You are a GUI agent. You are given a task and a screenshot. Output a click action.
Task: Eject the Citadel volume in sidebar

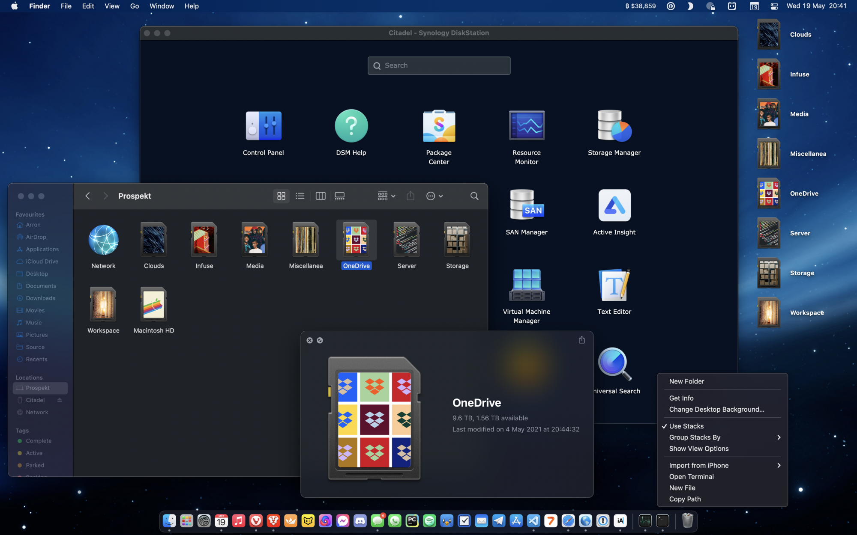pos(60,400)
